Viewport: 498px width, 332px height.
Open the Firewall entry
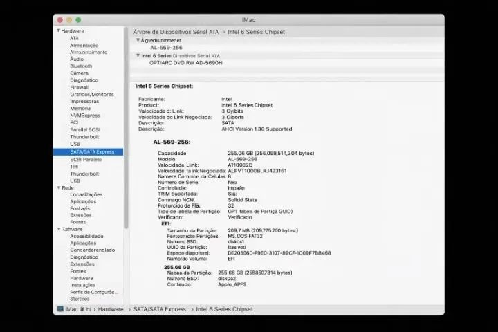point(79,87)
